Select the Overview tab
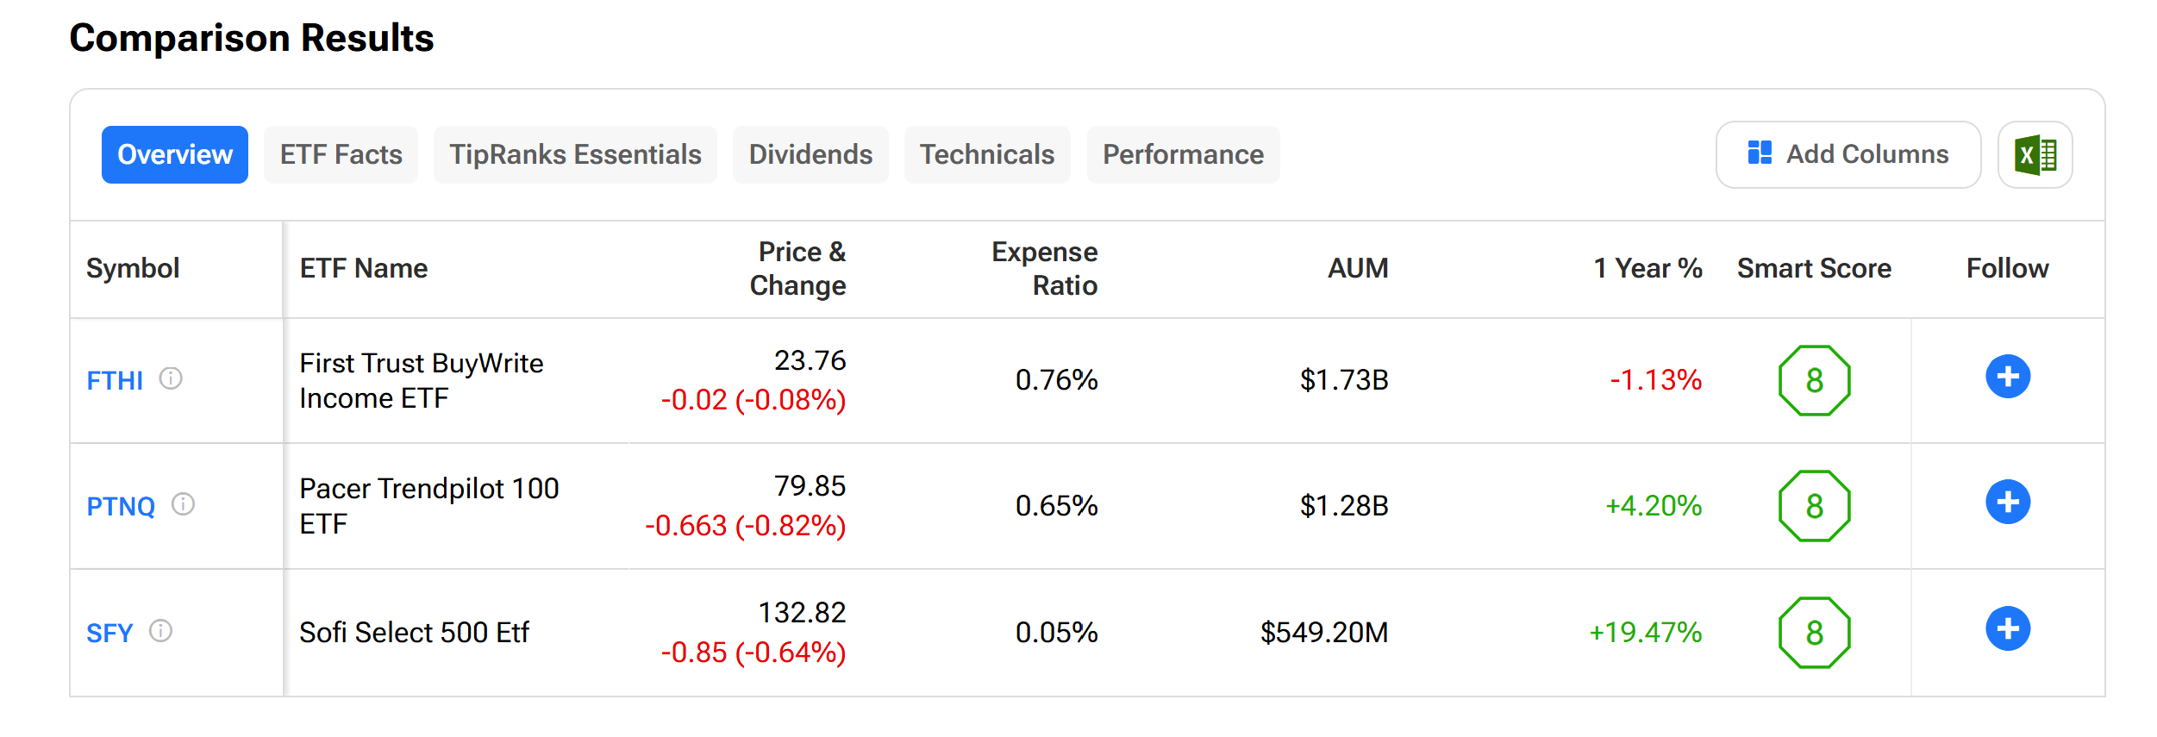This screenshot has width=2157, height=737. (x=175, y=155)
